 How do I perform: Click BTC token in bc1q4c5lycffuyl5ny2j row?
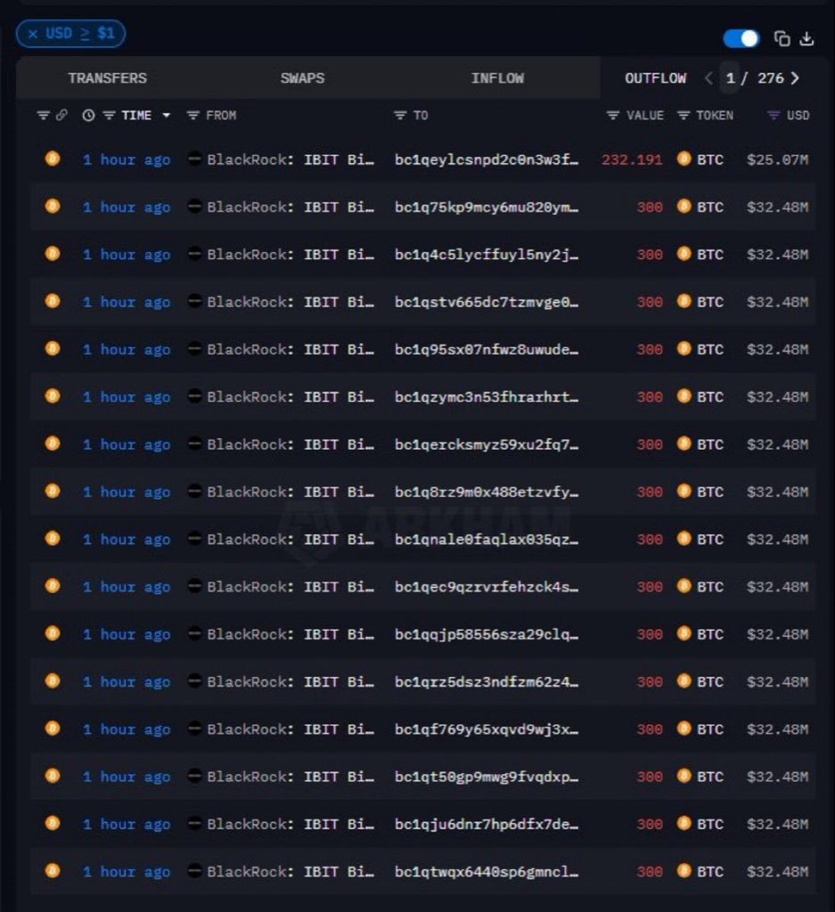point(700,254)
